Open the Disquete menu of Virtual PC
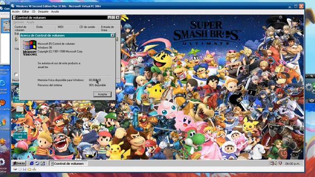Viewport: 315px width, 177px height. click(43, 12)
